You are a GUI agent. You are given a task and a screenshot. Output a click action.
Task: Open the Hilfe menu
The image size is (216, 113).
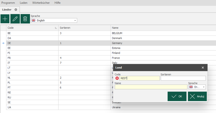click(x=57, y=3)
